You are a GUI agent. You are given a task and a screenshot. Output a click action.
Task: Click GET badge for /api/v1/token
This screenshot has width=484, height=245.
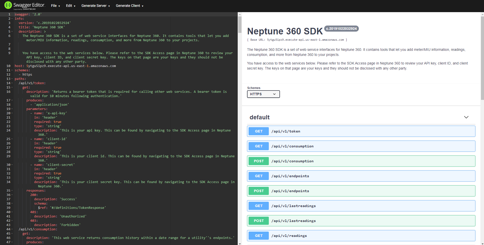(x=259, y=131)
